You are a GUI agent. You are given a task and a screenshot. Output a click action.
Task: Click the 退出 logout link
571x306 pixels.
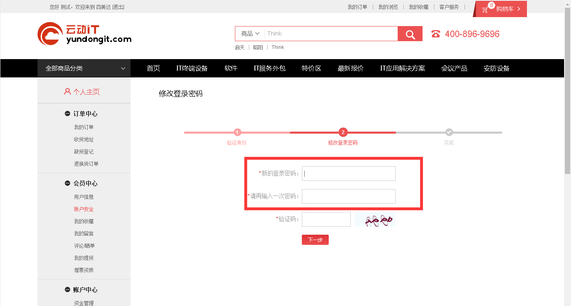coord(118,7)
